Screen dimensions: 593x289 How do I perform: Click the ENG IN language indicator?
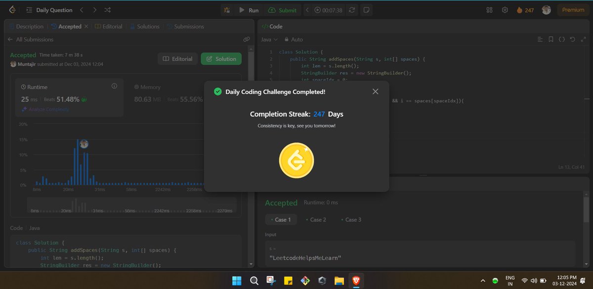[x=510, y=281]
